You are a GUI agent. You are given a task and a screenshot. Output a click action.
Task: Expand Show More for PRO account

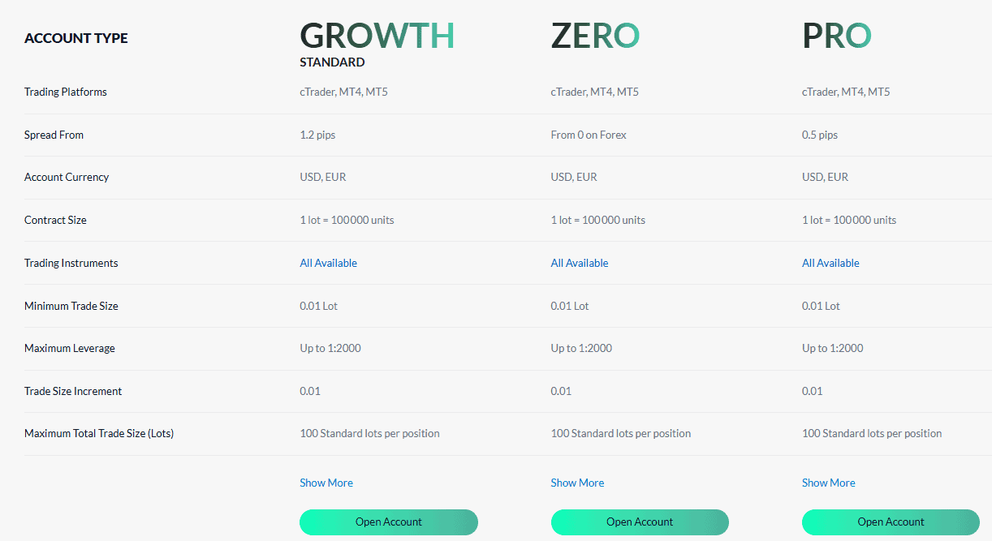click(828, 483)
